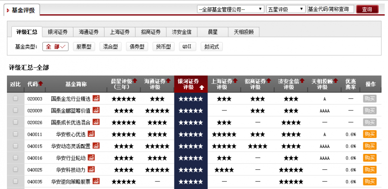Switch to 银河证券 tab

[58, 32]
